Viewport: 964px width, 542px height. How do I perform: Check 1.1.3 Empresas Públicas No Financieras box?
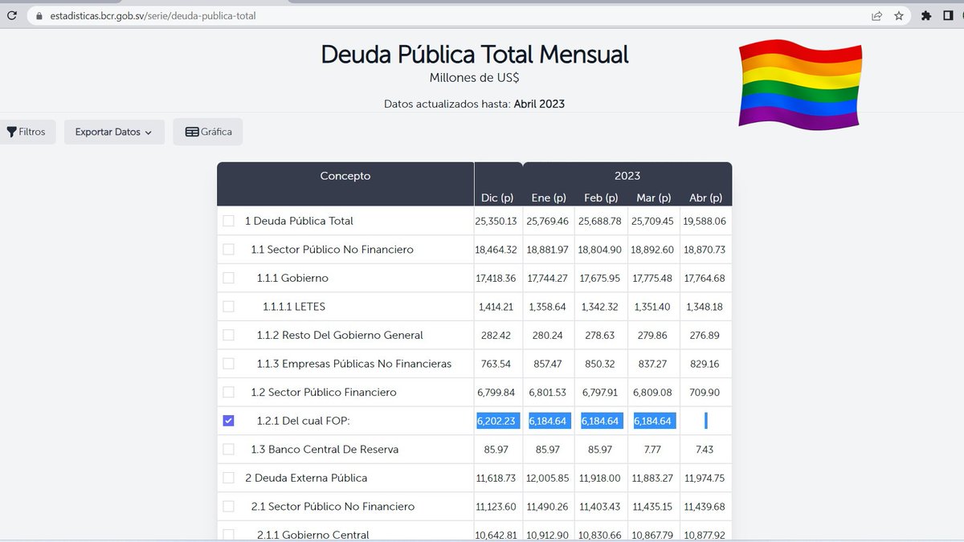[229, 364]
